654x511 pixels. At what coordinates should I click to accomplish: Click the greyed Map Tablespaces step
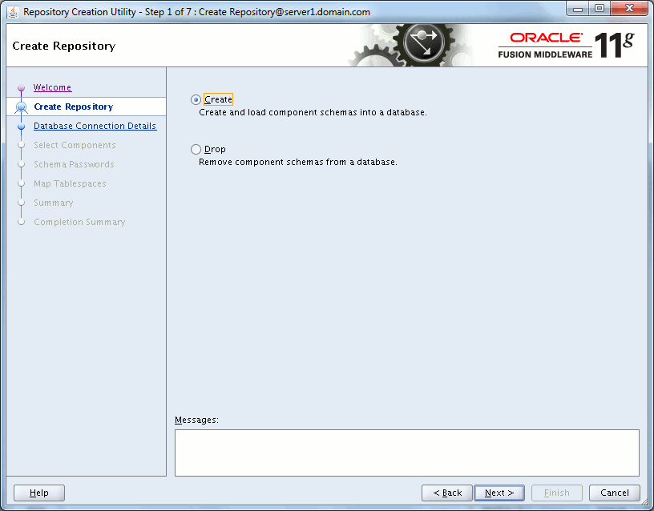[x=70, y=183]
